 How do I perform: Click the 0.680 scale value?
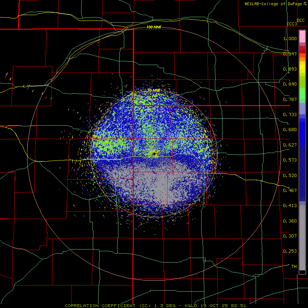[x=290, y=130]
